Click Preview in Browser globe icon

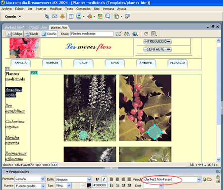tap(135, 34)
